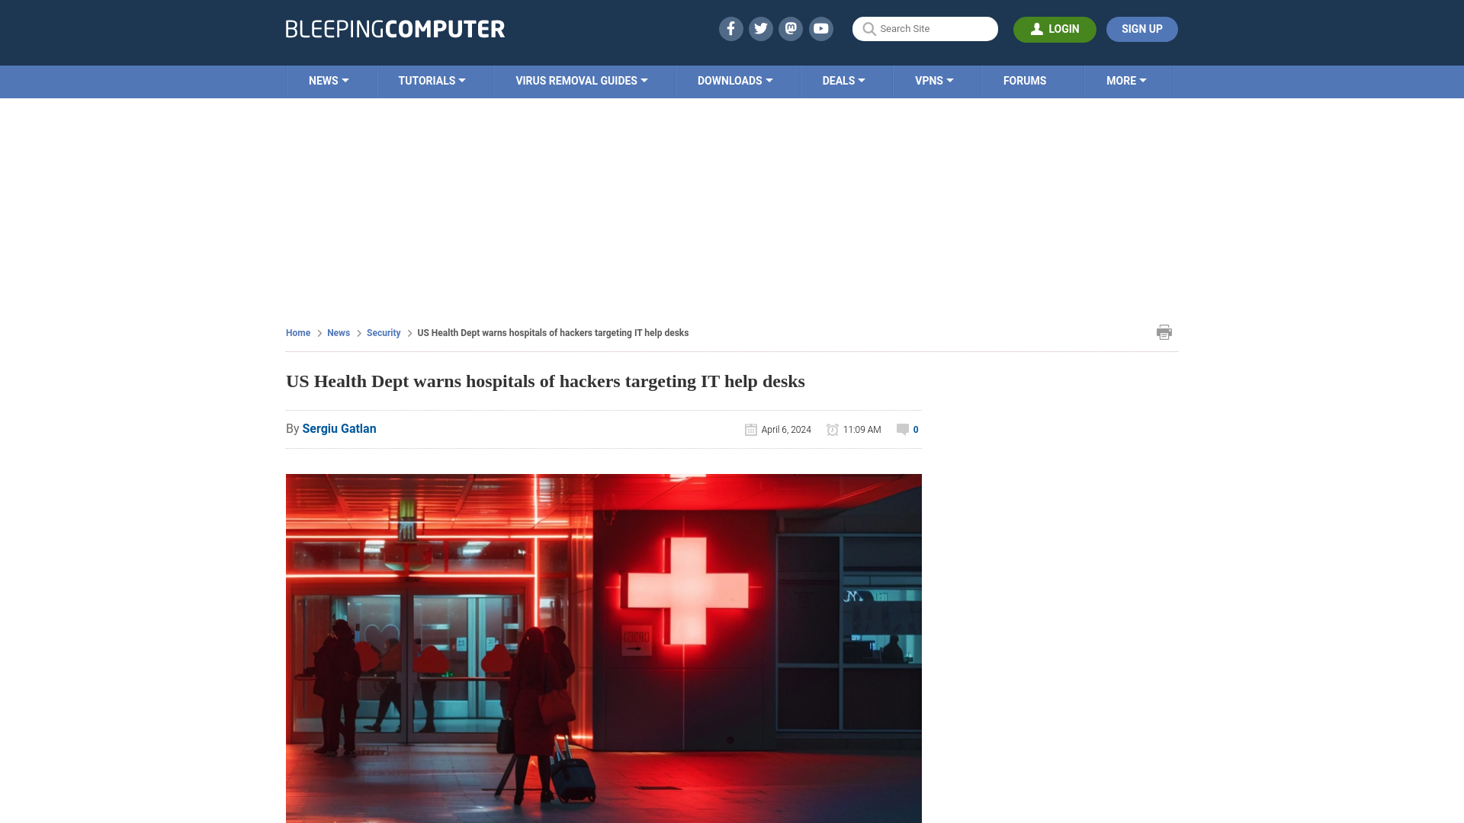Click the search magnifying glass icon
The height and width of the screenshot is (823, 1464).
(x=868, y=28)
